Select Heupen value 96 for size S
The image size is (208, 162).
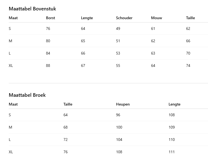coord(118,115)
